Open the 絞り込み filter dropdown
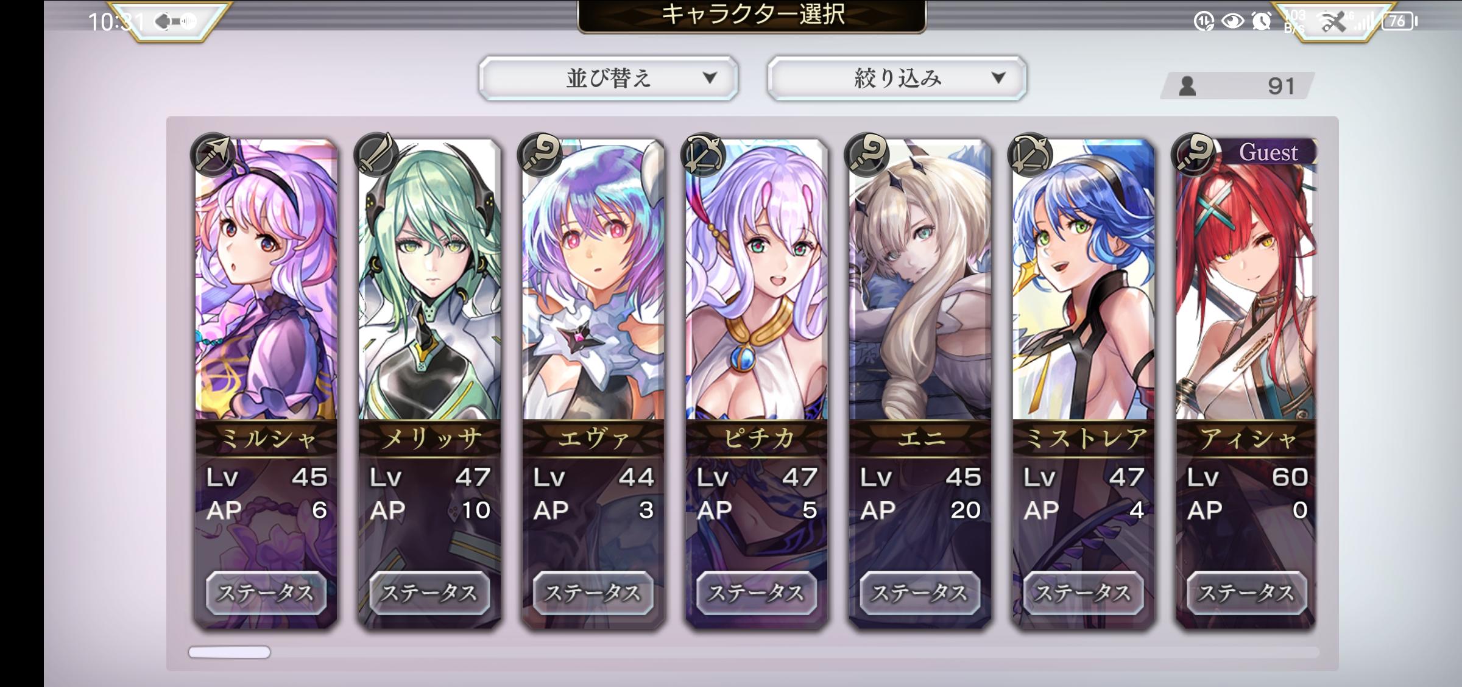Viewport: 1462px width, 687px height. click(897, 78)
